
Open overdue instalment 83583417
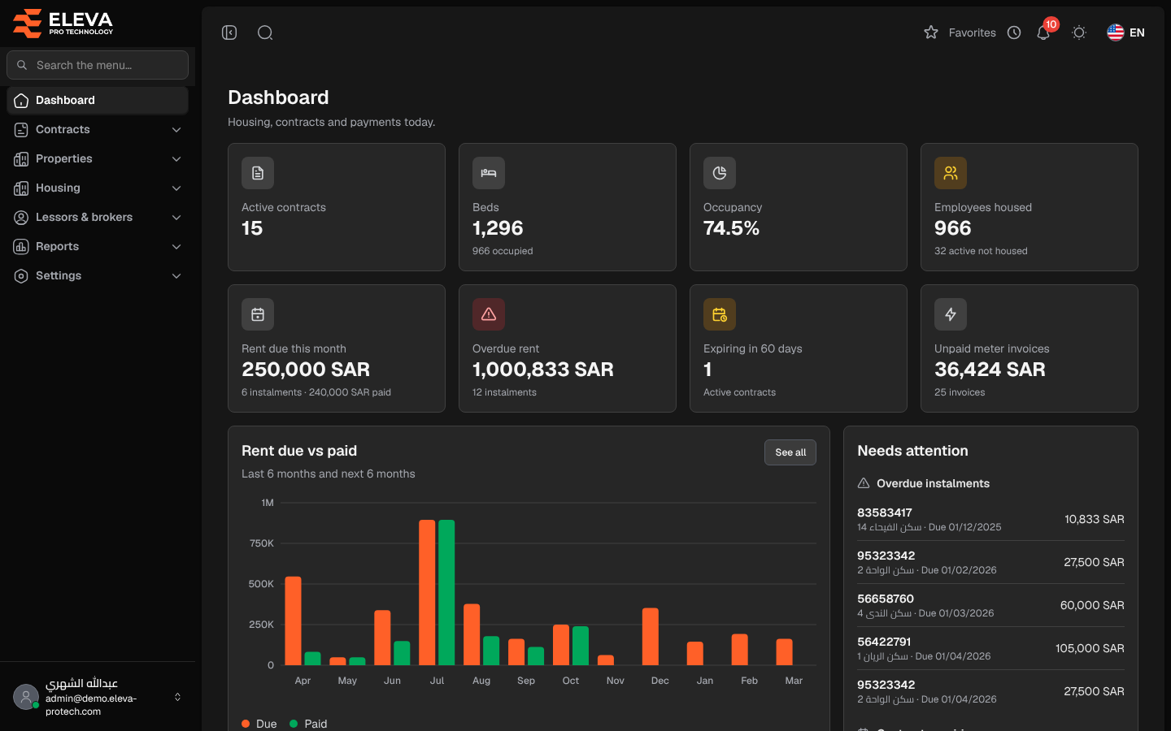[x=990, y=519]
